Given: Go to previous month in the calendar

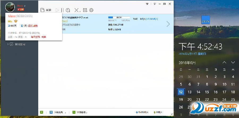Looking at the screenshot, I should pos(224,62).
